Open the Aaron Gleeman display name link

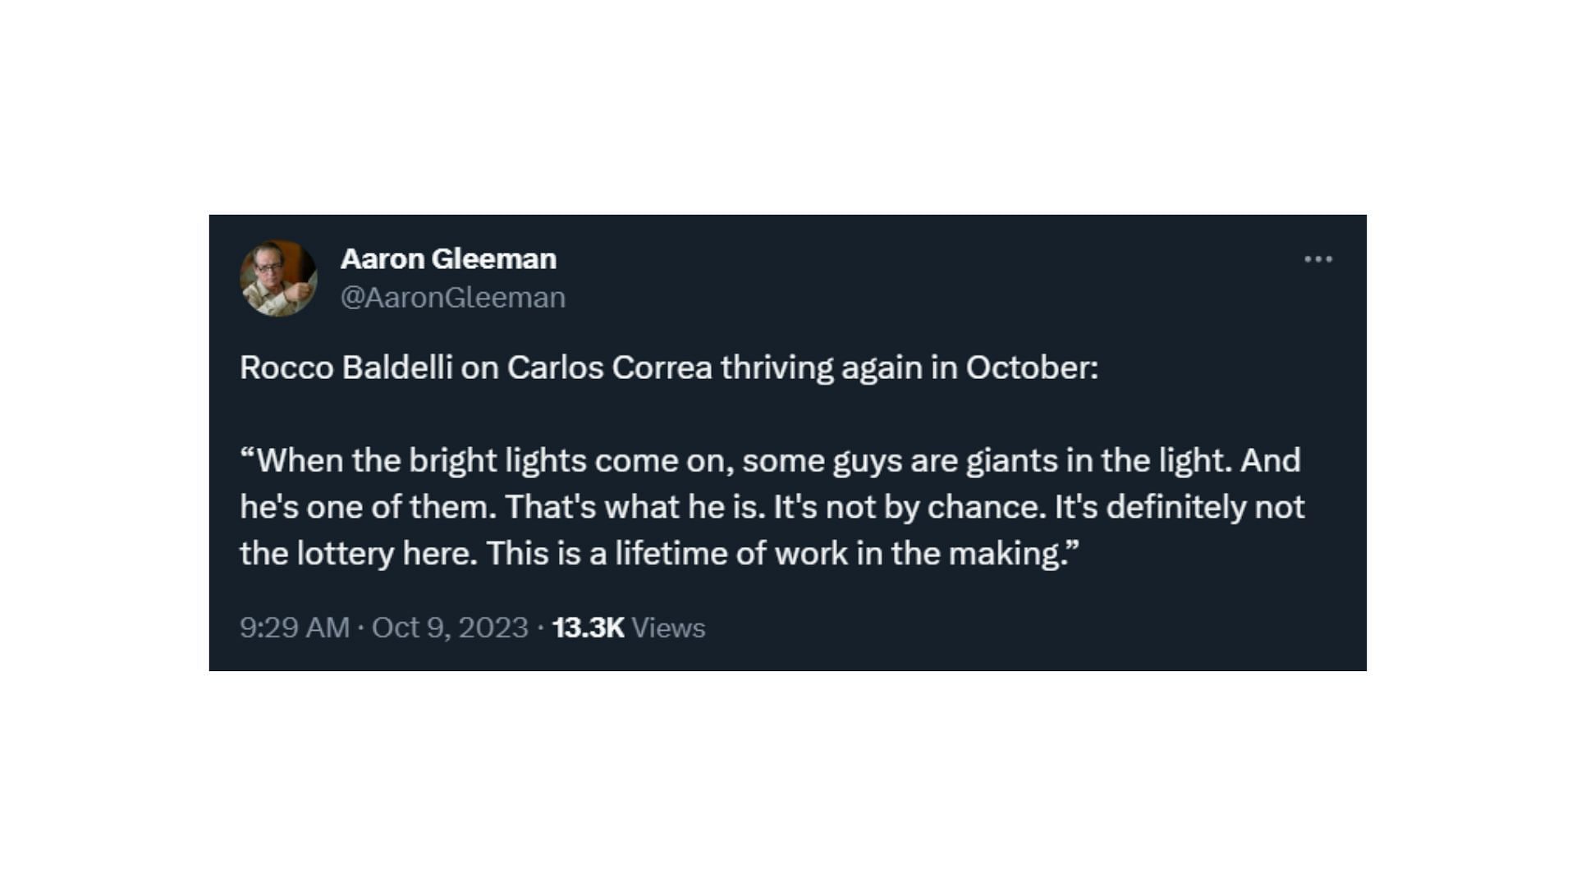pyautogui.click(x=448, y=259)
